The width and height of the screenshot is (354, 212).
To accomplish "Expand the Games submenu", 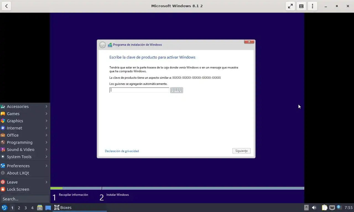I will [25, 114].
